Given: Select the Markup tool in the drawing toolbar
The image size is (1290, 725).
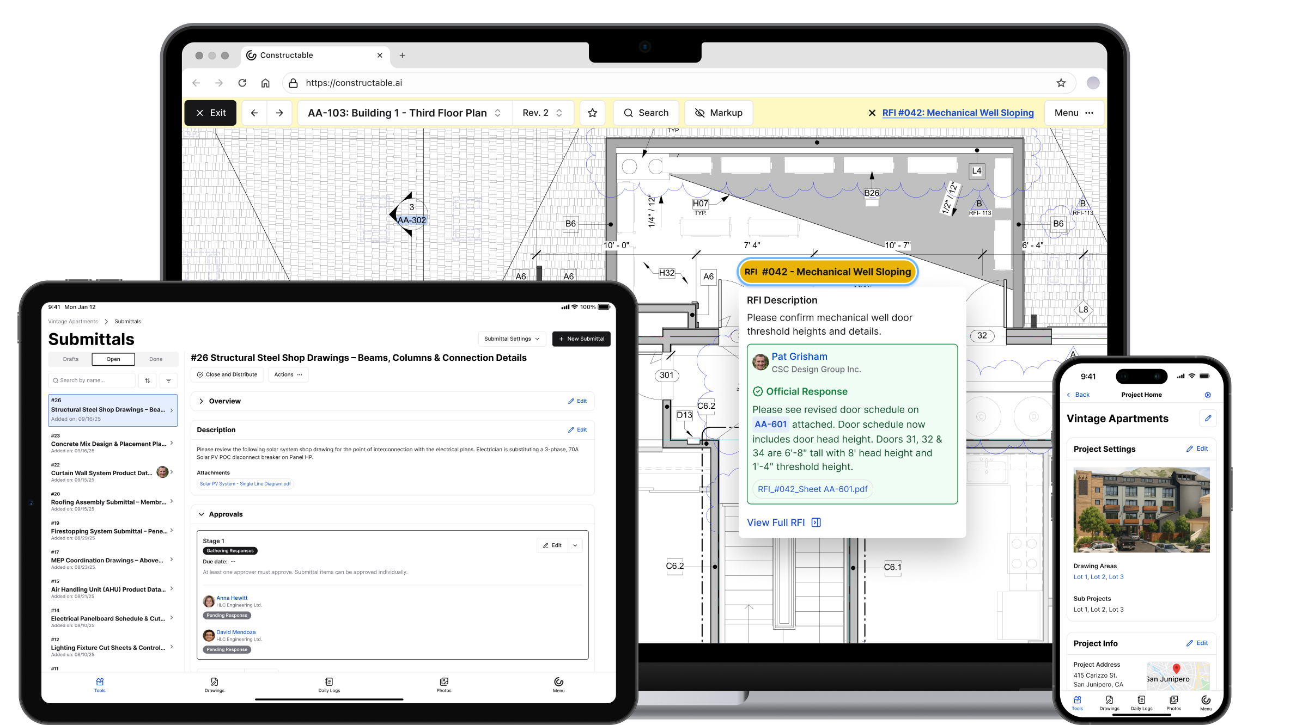Looking at the screenshot, I should pyautogui.click(x=719, y=113).
